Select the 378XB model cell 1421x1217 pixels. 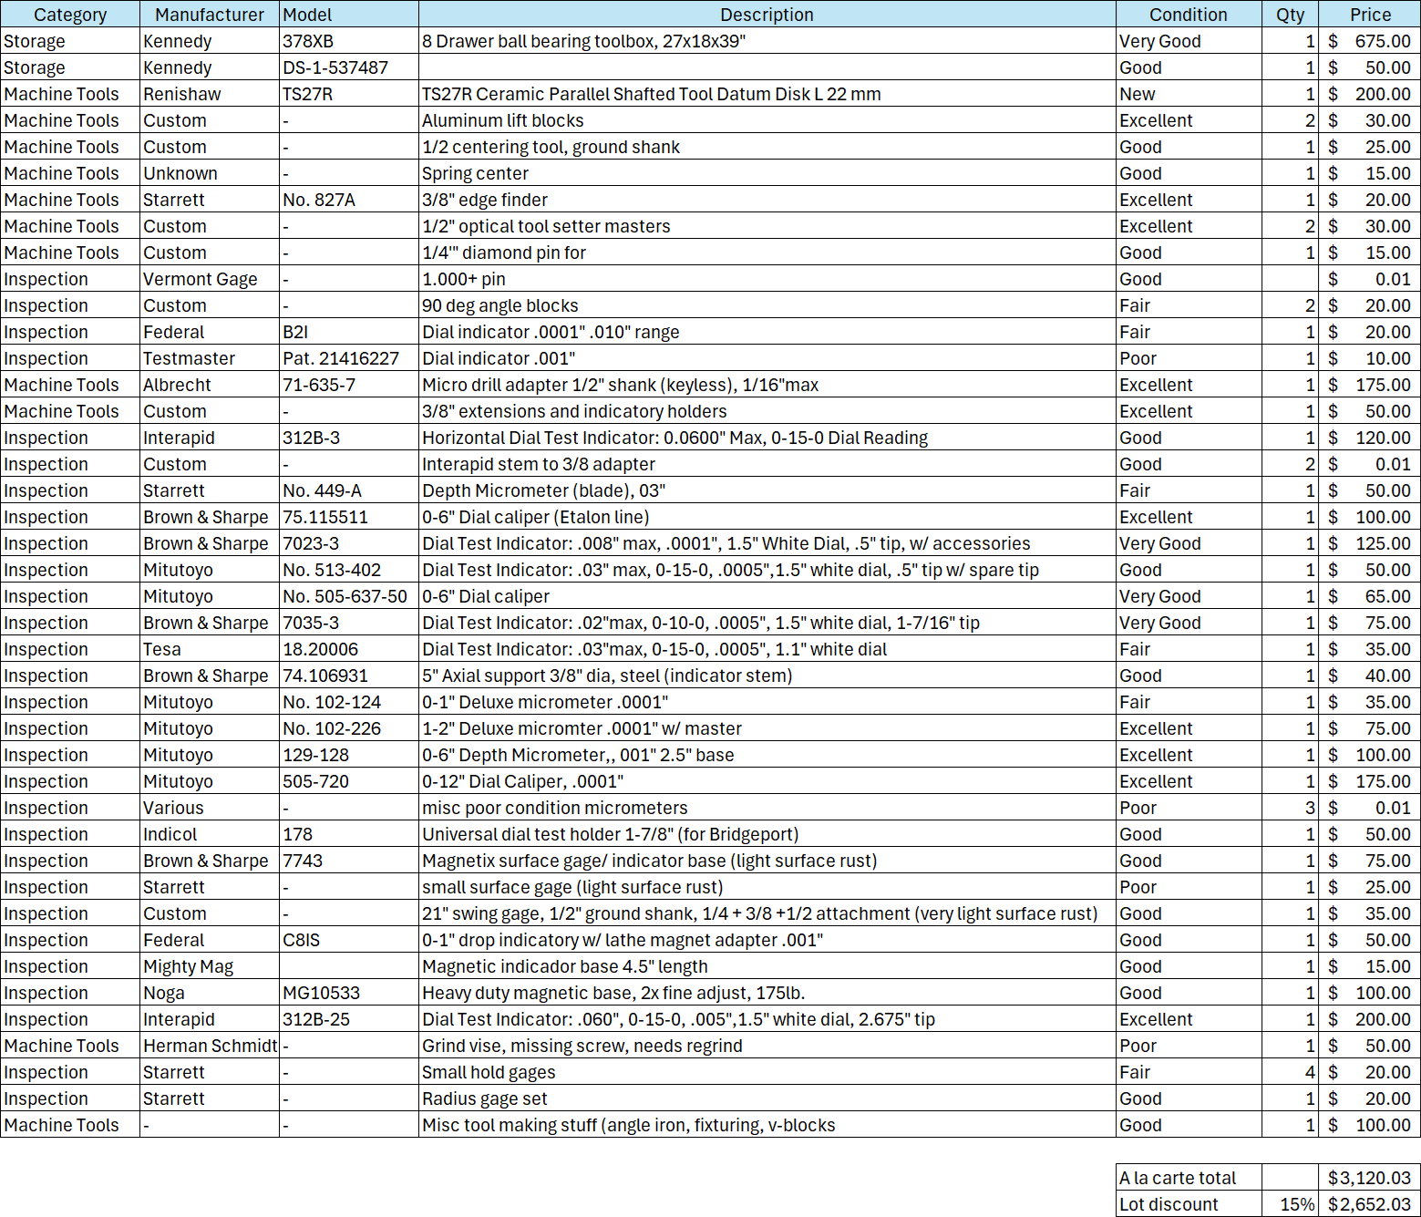click(x=349, y=41)
